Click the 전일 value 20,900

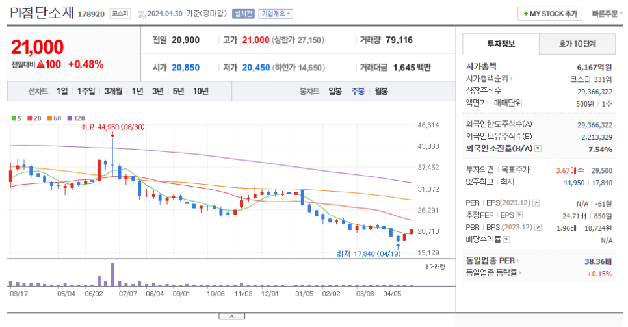click(x=185, y=40)
